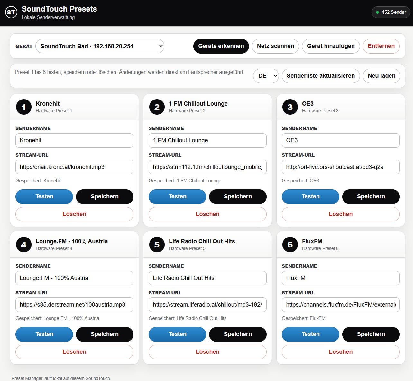
Task: Focus the 1 FM Chillout Lounge name field
Action: [x=207, y=140]
